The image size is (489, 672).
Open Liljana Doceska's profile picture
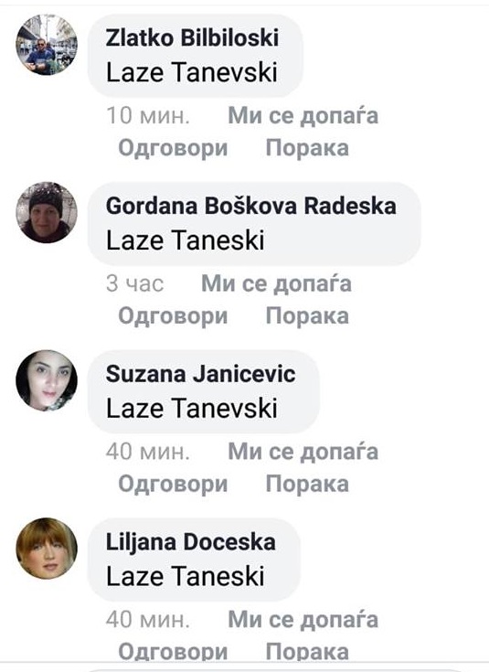pos(47,549)
